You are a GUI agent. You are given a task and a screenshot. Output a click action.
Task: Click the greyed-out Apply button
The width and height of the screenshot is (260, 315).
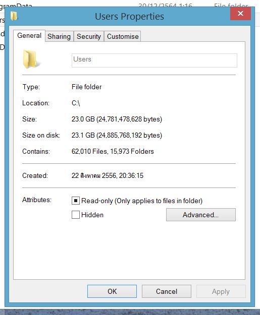(221, 291)
